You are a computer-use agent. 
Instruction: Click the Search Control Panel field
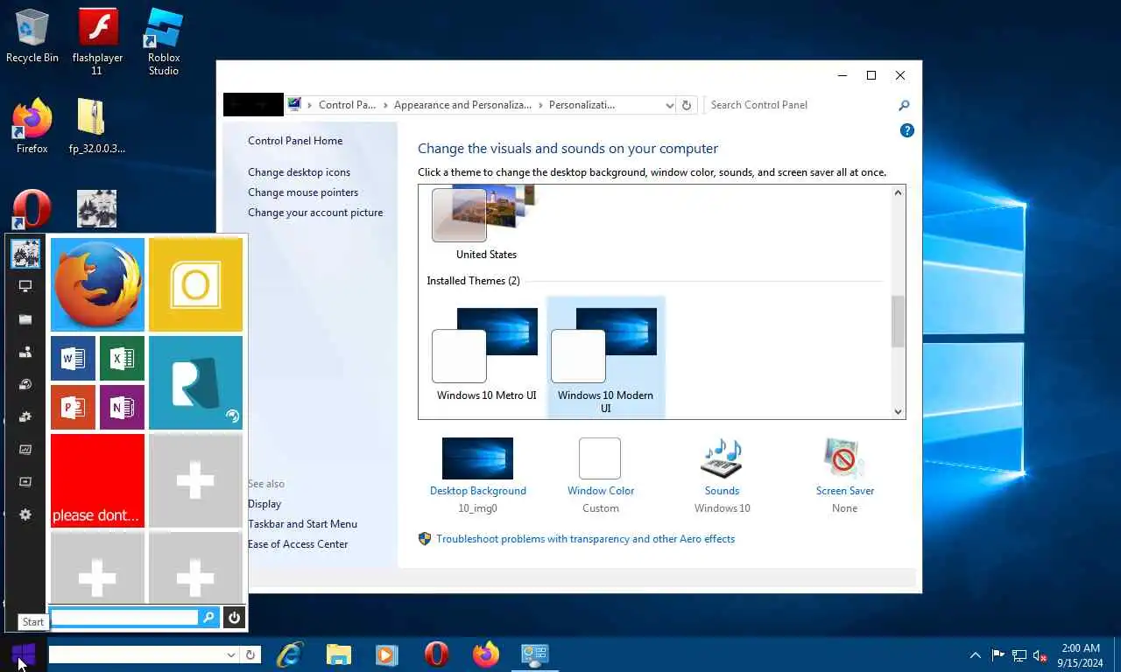[x=800, y=105]
